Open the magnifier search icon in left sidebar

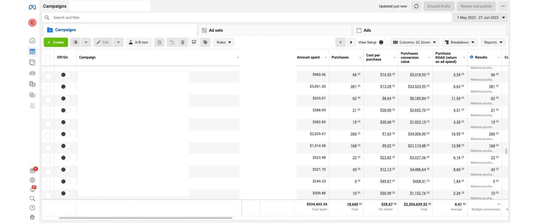(32, 198)
